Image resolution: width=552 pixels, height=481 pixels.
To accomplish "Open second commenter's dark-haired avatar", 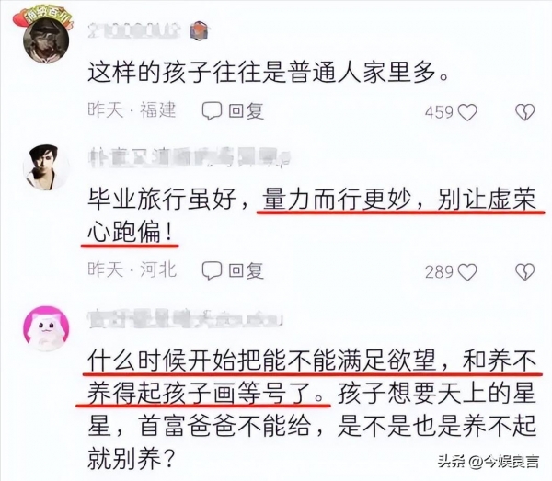I will [46, 167].
